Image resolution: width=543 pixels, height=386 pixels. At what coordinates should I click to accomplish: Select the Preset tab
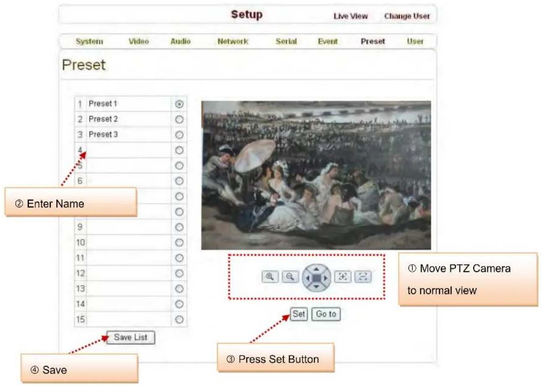pos(373,42)
